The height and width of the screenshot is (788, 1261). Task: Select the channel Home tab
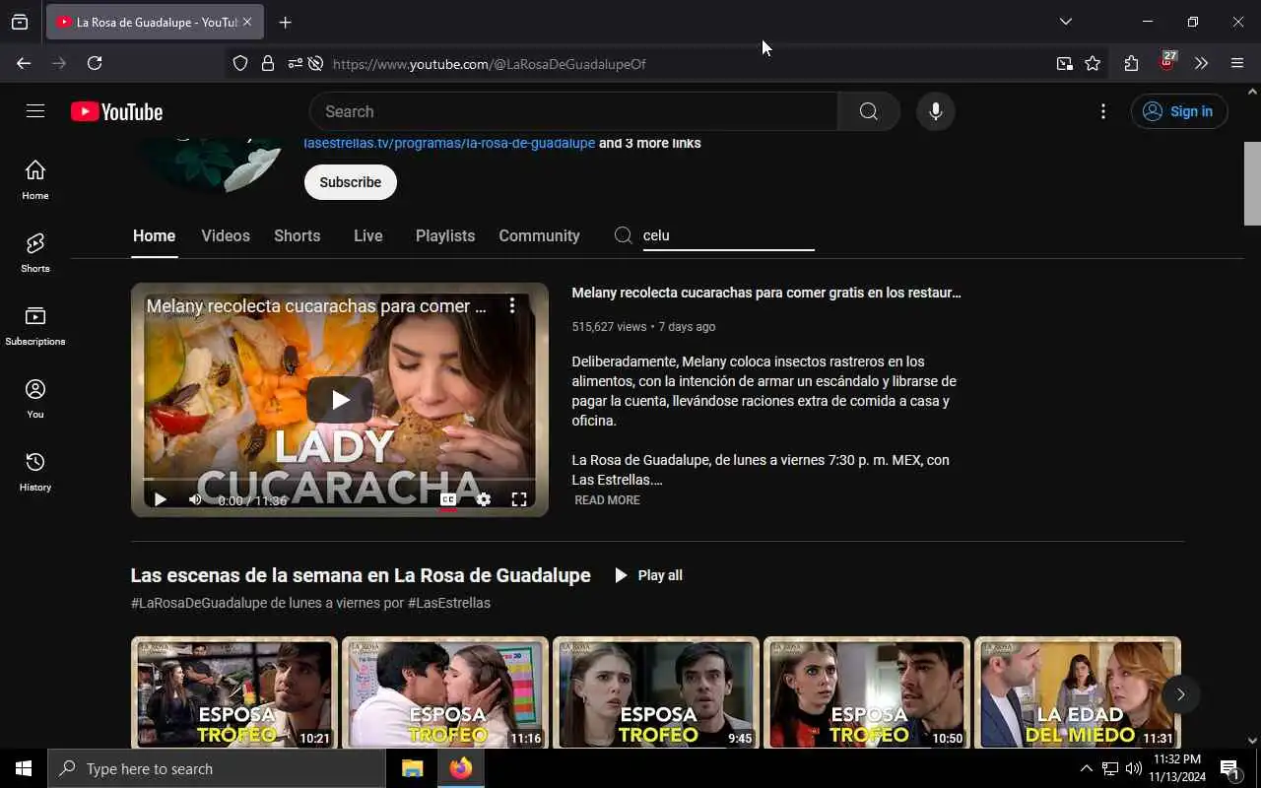154,235
